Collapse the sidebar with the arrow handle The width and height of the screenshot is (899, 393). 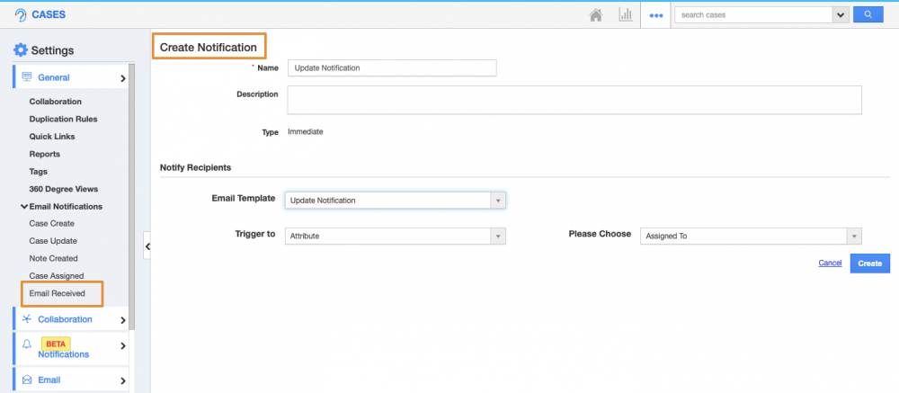pos(147,245)
